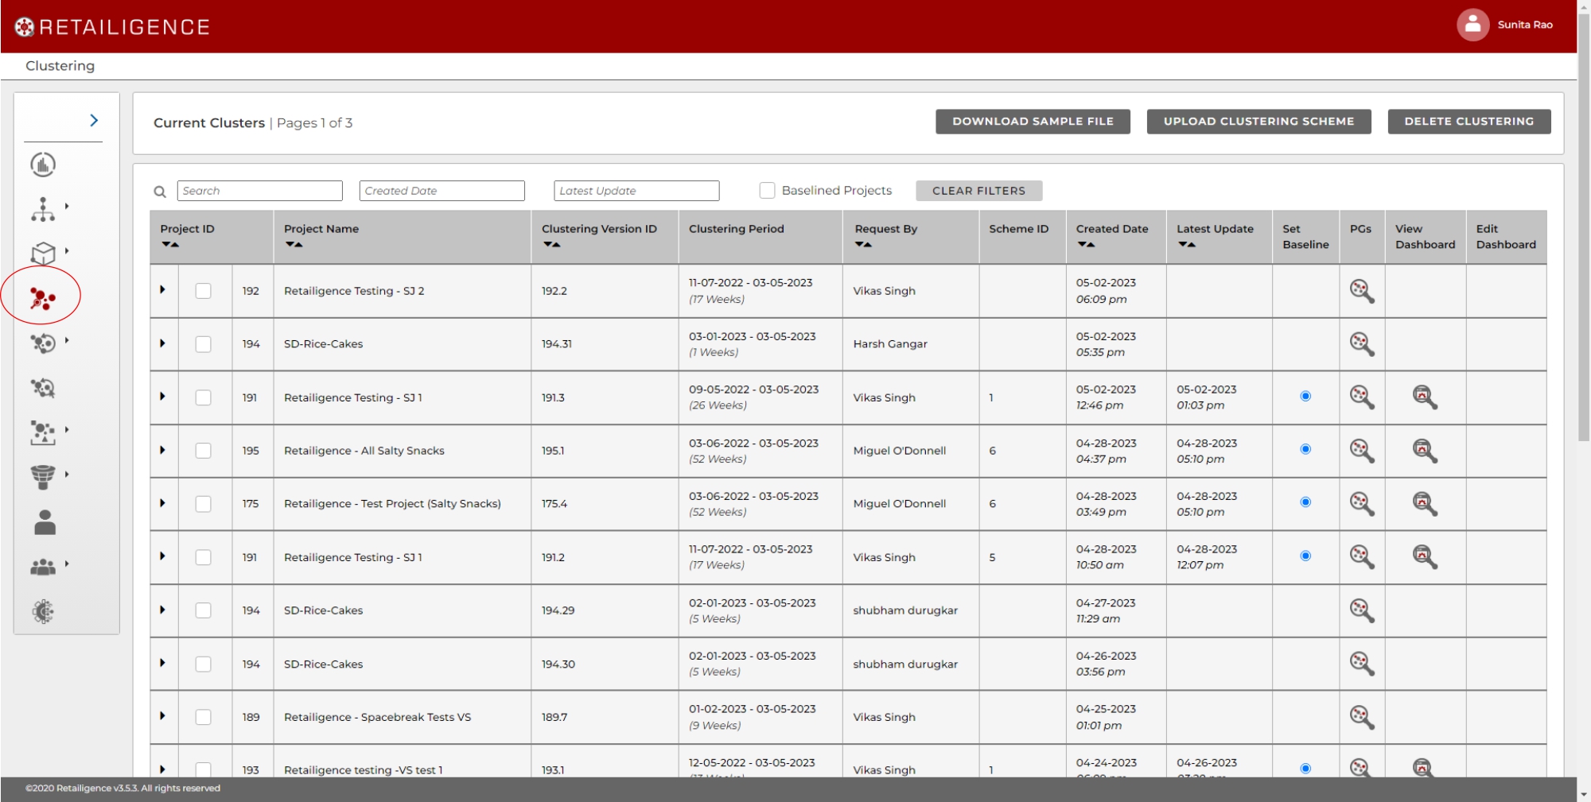
Task: Open the funnel sidebar icon
Action: (43, 476)
